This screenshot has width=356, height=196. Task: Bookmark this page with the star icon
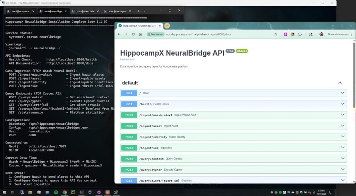coord(276,34)
